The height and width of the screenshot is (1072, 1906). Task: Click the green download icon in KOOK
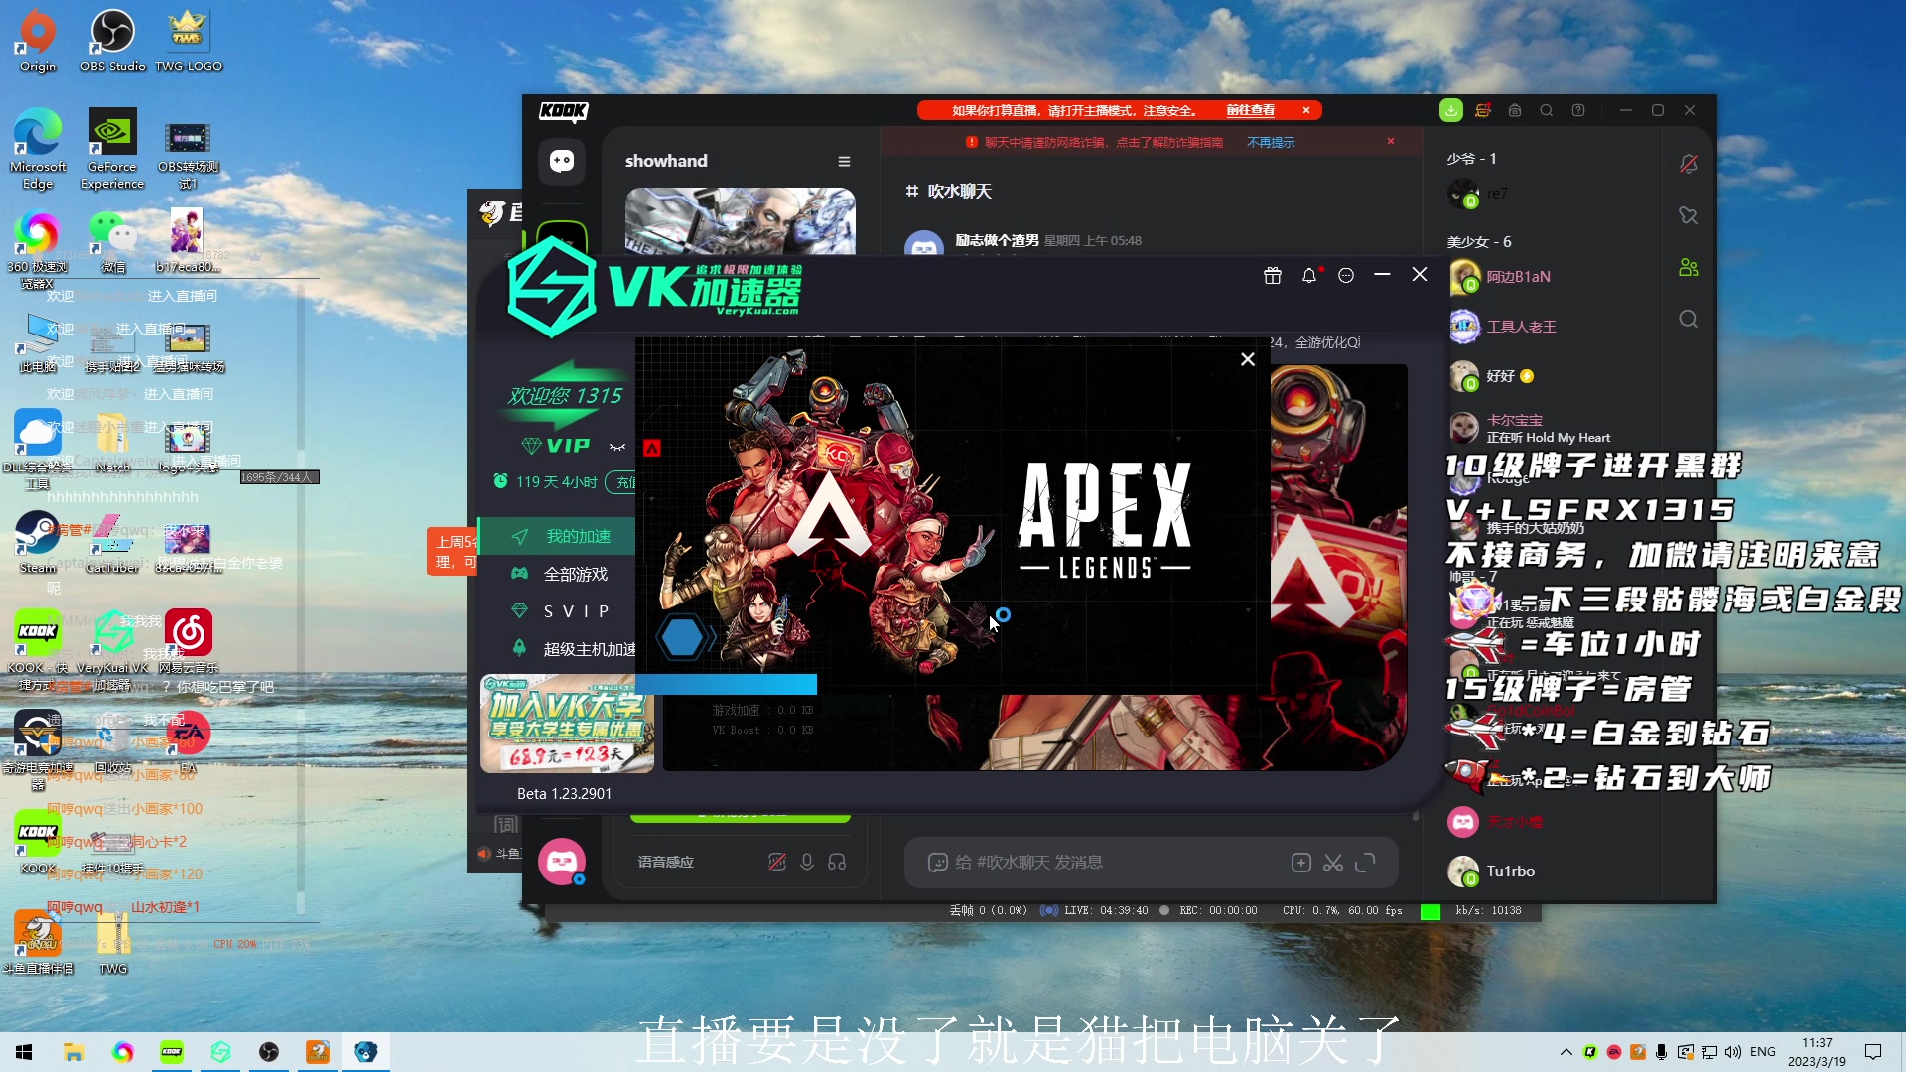point(1451,110)
